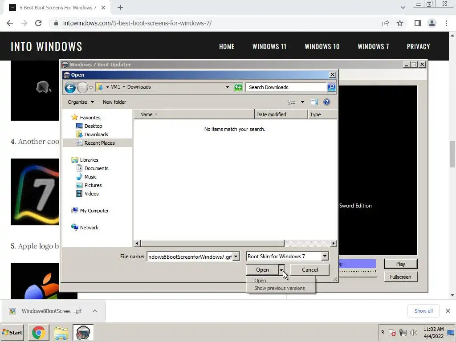Screen dimensions: 456x342
Task: Click Show all downloads
Action: [423, 311]
